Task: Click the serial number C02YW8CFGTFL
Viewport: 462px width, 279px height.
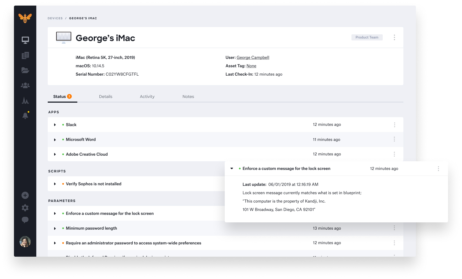Action: coord(122,74)
